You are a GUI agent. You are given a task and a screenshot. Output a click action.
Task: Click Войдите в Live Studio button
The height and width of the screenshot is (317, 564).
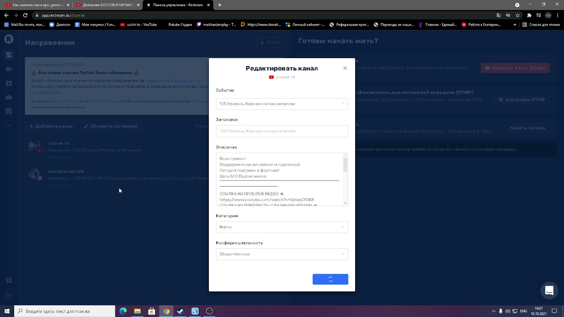(x=515, y=68)
